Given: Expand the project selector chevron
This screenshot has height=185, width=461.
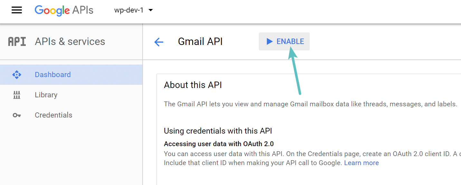Looking at the screenshot, I should tap(151, 10).
